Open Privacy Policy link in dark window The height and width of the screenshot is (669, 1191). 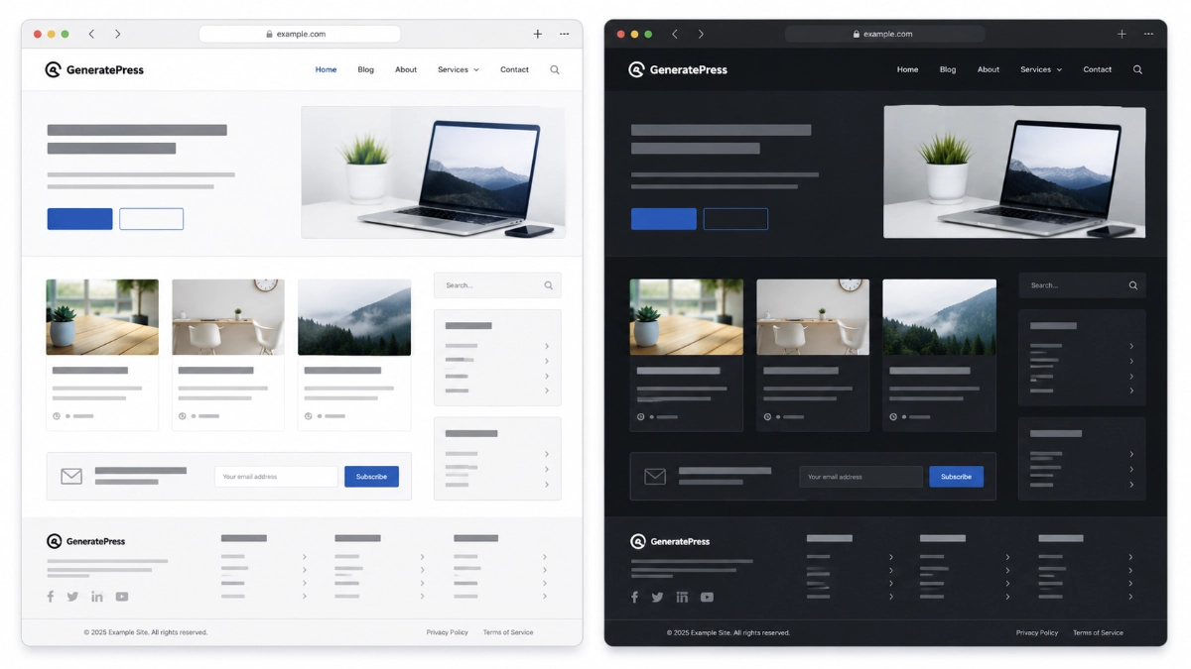pos(1037,632)
